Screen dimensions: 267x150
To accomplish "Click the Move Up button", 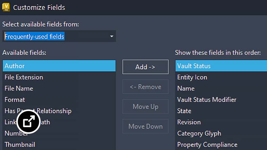I will pos(145,106).
